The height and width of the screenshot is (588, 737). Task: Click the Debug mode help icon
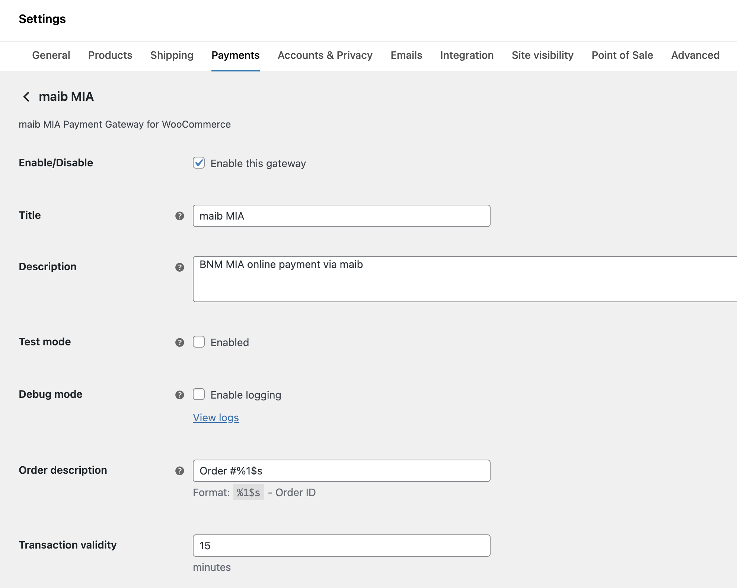(180, 394)
